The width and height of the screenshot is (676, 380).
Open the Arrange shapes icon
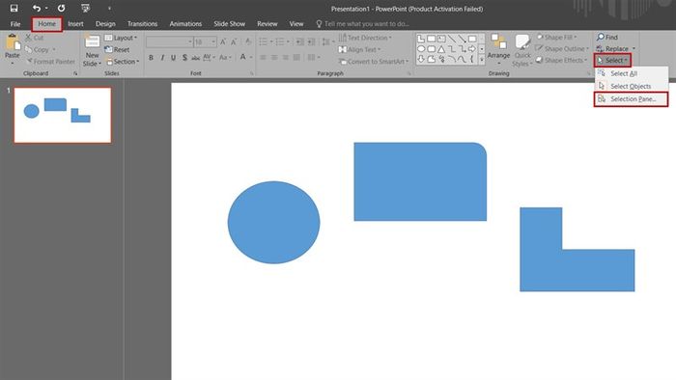[x=498, y=42]
